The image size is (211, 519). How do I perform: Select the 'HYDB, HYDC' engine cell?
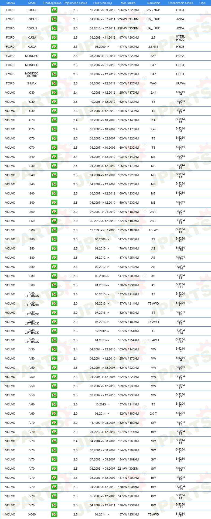click(x=180, y=38)
